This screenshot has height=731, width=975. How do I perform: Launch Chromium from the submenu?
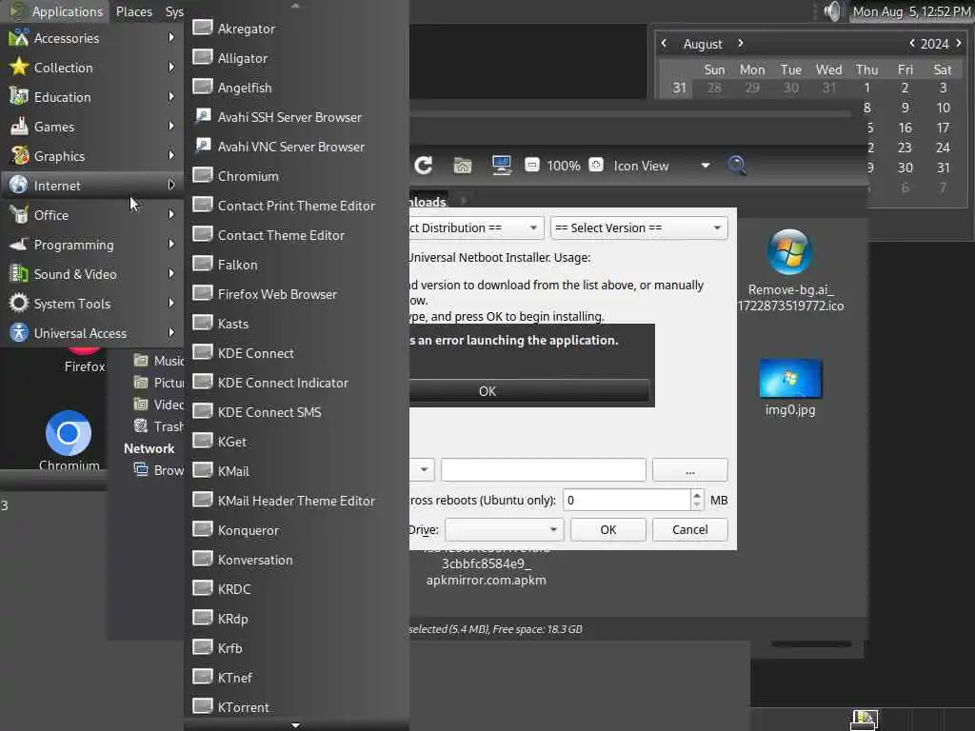point(296,176)
